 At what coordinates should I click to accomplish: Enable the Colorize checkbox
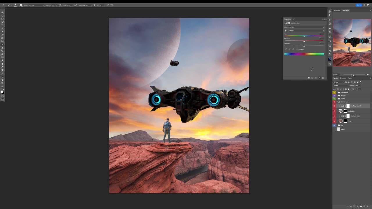pyautogui.click(x=297, y=49)
